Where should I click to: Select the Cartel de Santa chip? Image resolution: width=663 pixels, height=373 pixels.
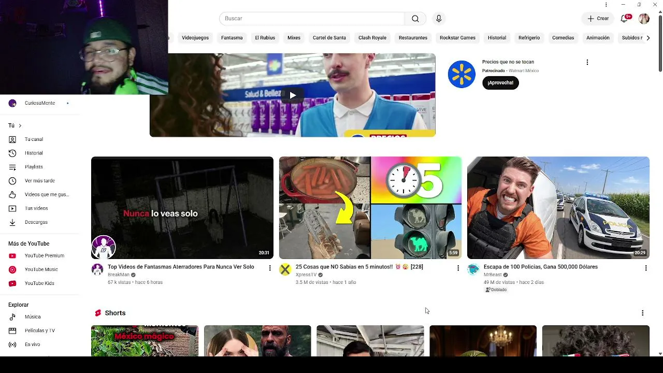click(329, 38)
